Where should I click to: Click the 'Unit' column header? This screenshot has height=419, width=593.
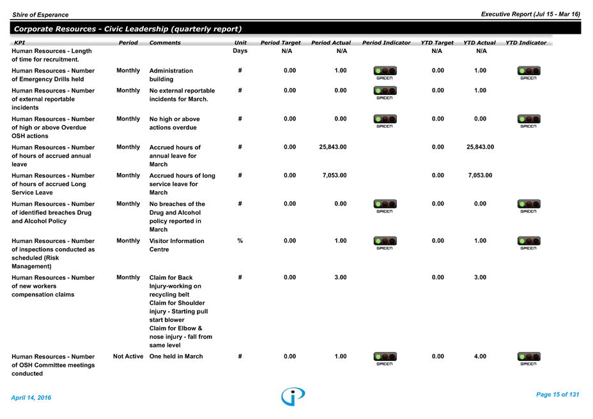(240, 43)
